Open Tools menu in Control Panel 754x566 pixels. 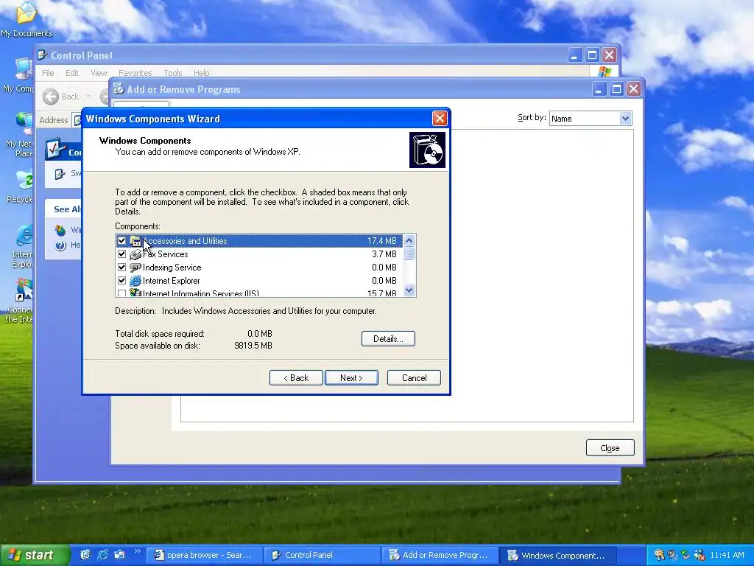[x=172, y=73]
